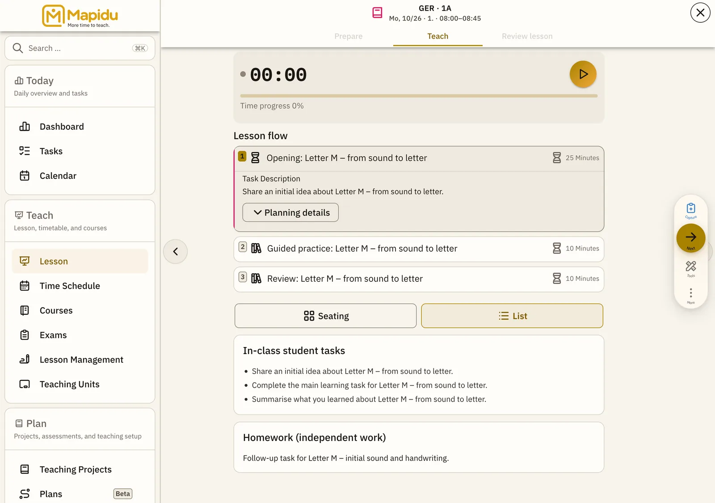Open Teaching Units in sidebar
The height and width of the screenshot is (503, 715).
[80, 384]
